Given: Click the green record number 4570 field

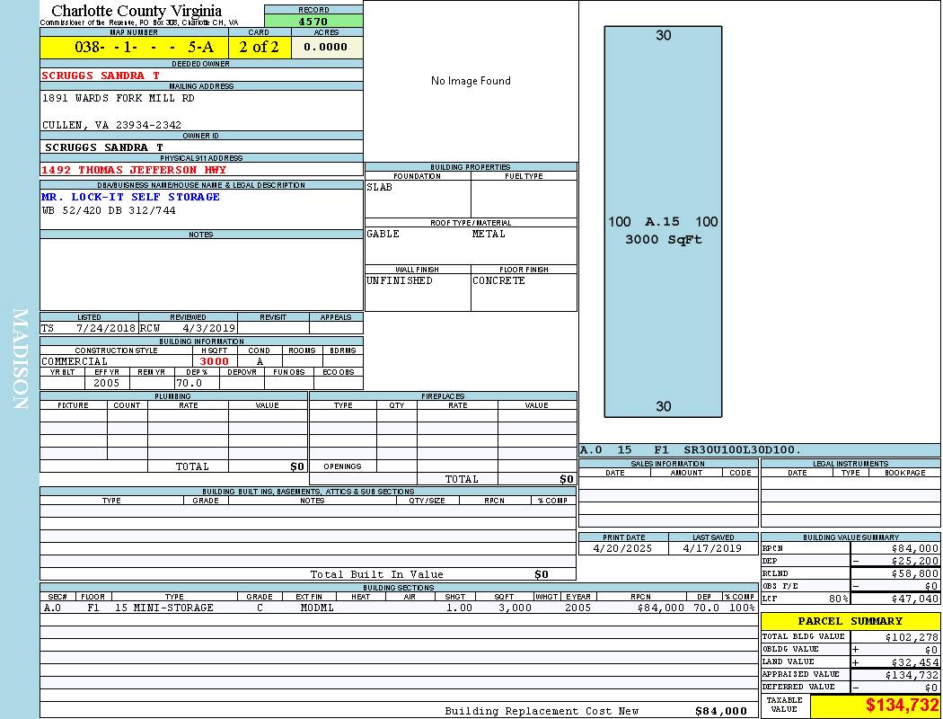Looking at the screenshot, I should click(313, 21).
